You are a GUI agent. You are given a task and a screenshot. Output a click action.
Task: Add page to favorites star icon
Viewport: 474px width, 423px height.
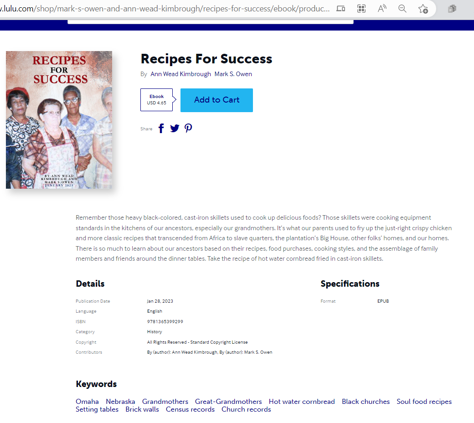423,9
